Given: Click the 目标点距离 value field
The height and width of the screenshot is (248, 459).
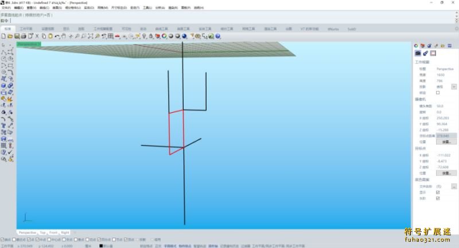Looking at the screenshot, I should [446, 136].
